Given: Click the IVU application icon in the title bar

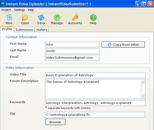Looking at the screenshot, I should tap(3, 4).
